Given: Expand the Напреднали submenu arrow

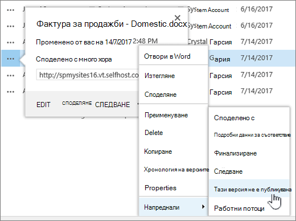Looking at the screenshot, I should click(203, 207).
